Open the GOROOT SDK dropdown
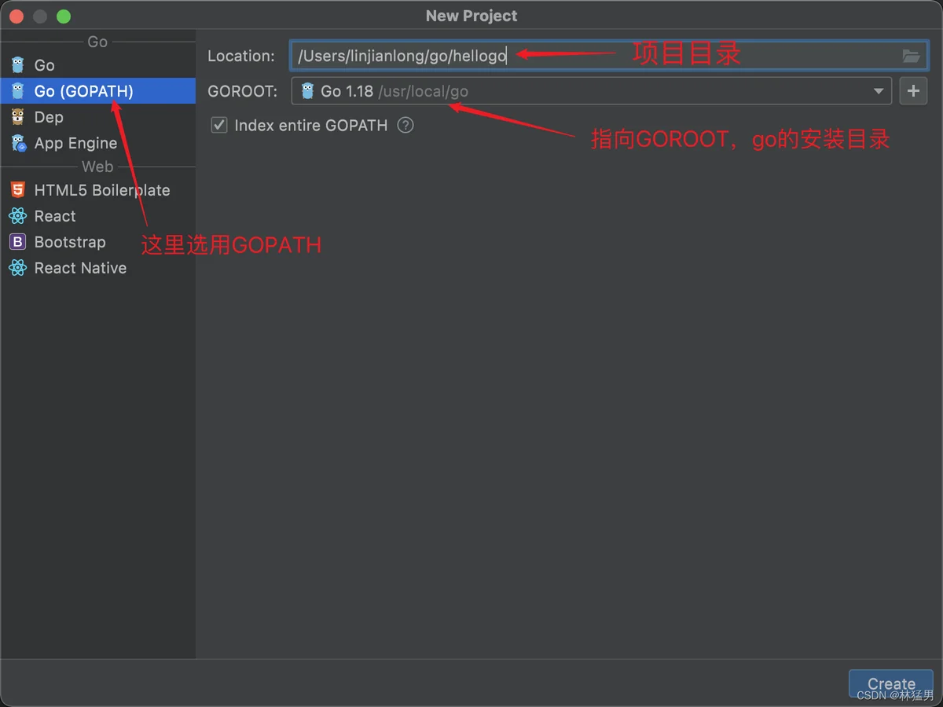 tap(591, 91)
